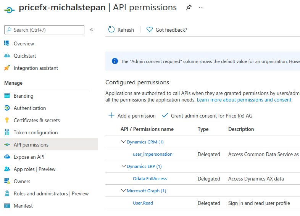Click the Authentication arrow icon

point(7,108)
